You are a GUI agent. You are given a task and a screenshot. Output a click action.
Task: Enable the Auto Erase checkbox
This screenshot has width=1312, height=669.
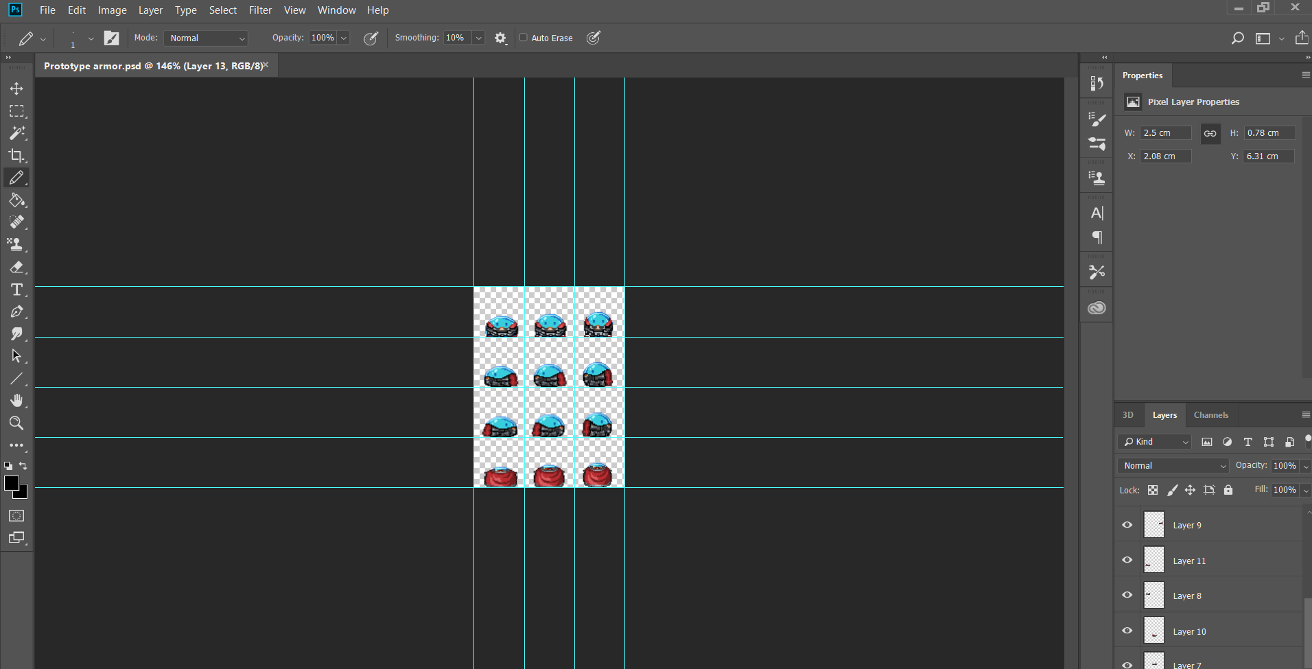pos(524,38)
